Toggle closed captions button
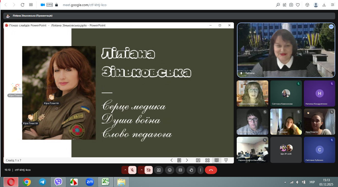 [180, 170]
